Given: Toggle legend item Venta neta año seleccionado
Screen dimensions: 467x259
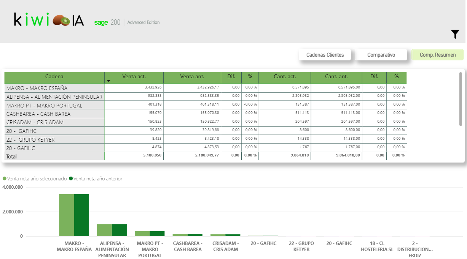Looking at the screenshot, I should click(35, 178).
